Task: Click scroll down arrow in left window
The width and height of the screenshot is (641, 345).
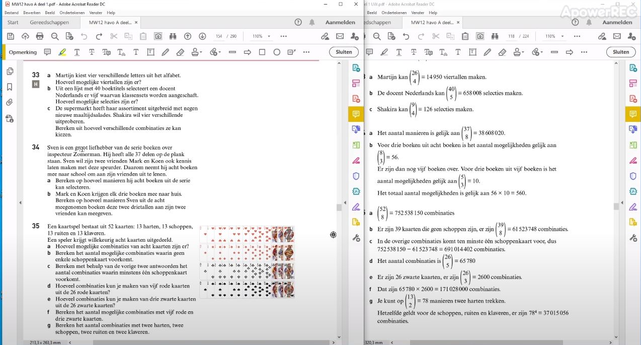Action: [339, 337]
